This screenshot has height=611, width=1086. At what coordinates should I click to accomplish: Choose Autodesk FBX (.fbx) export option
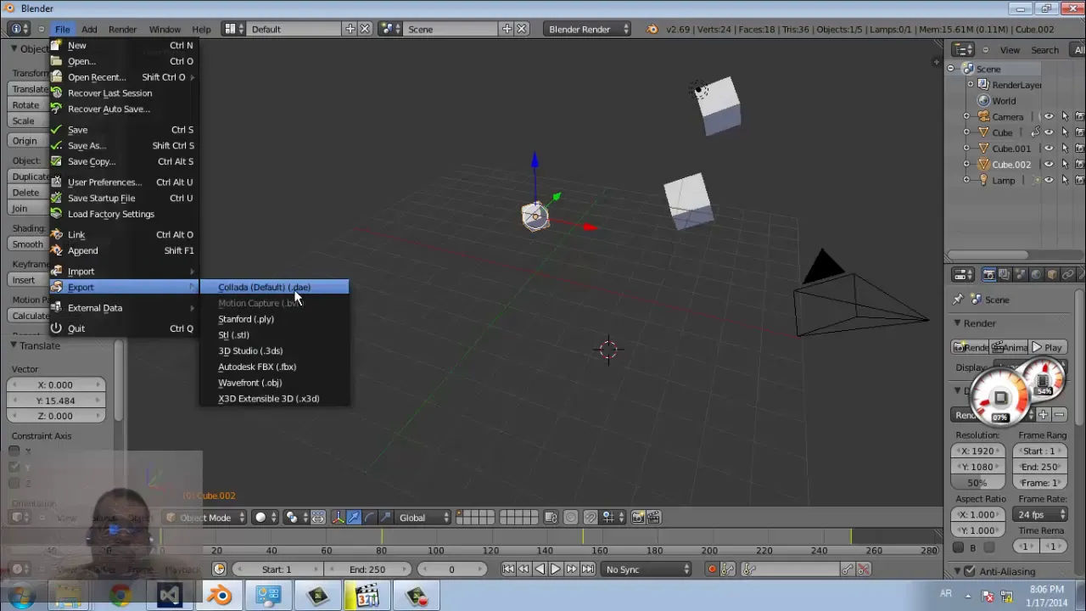pyautogui.click(x=274, y=367)
